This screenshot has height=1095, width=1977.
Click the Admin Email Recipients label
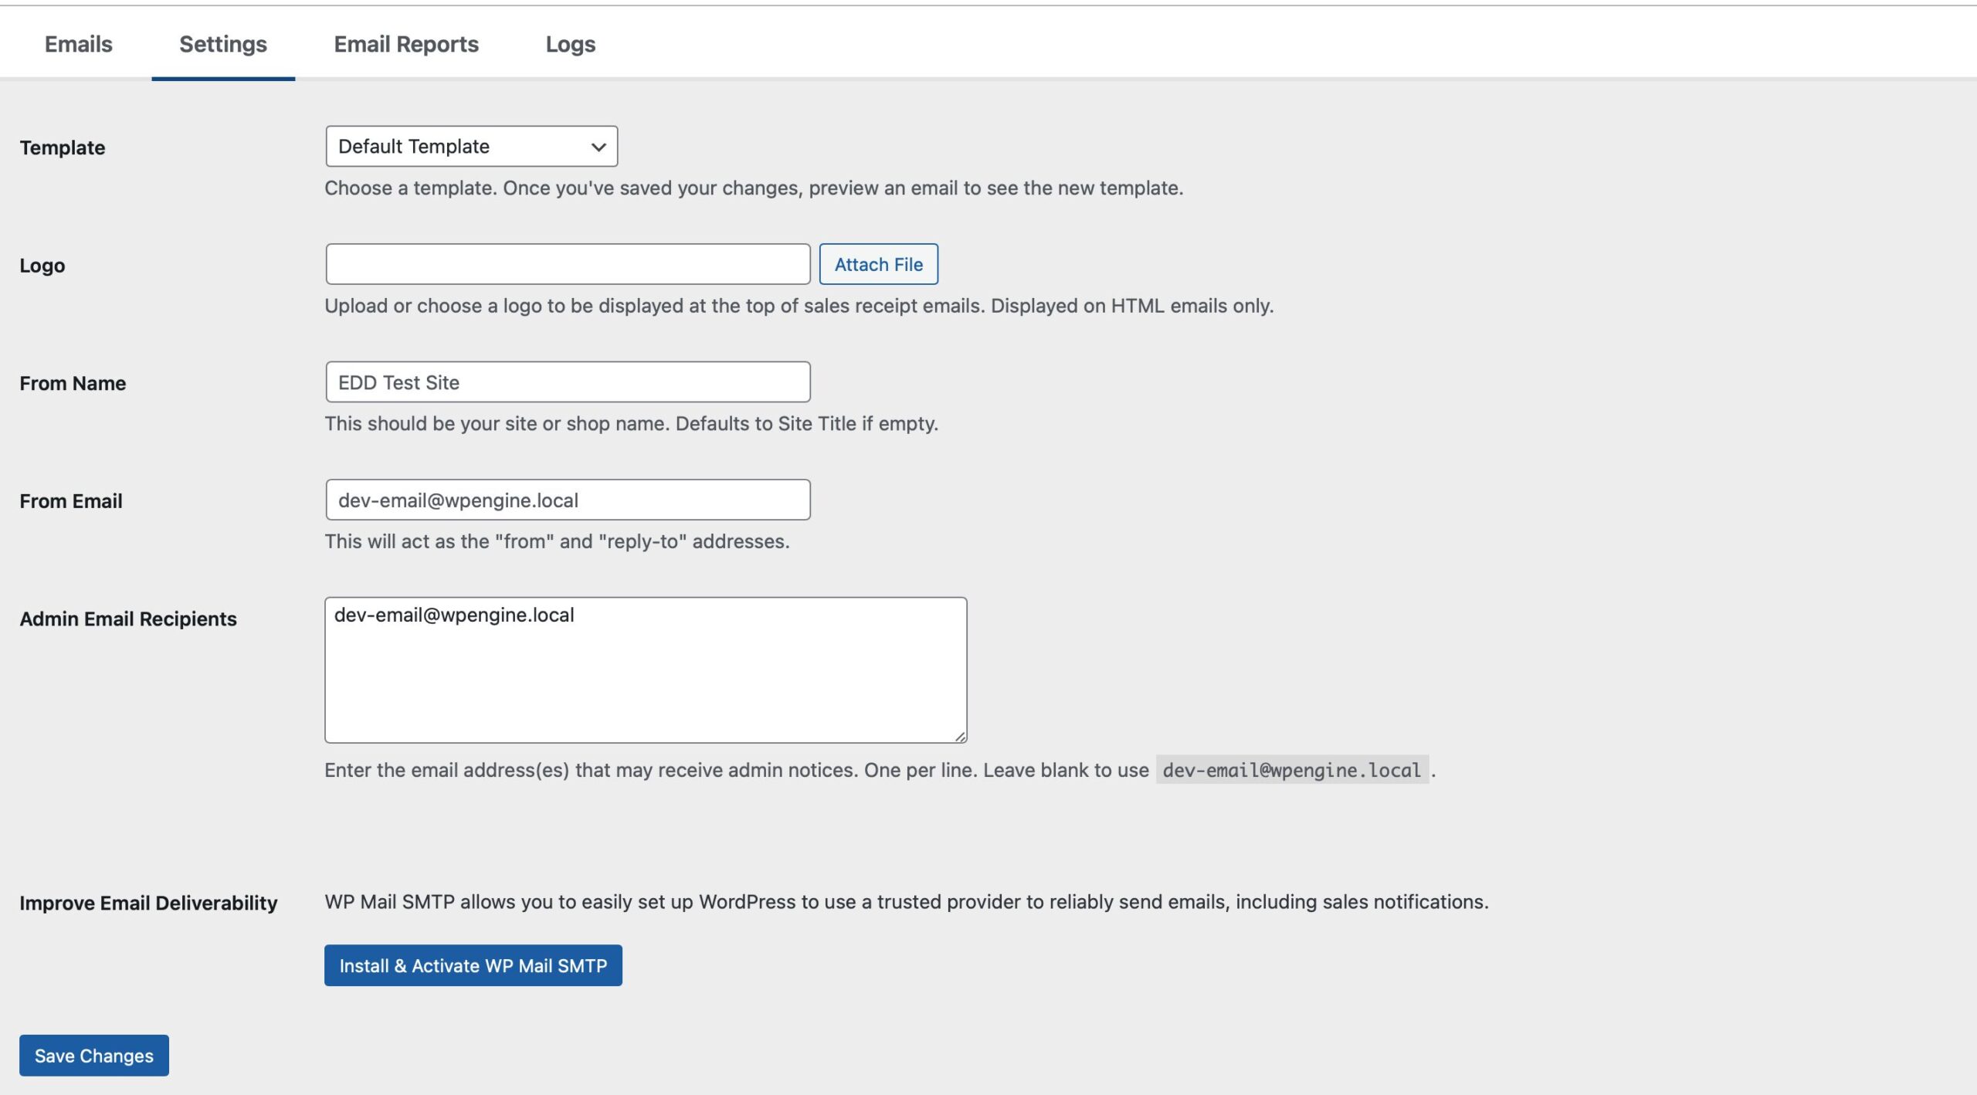pyautogui.click(x=128, y=619)
